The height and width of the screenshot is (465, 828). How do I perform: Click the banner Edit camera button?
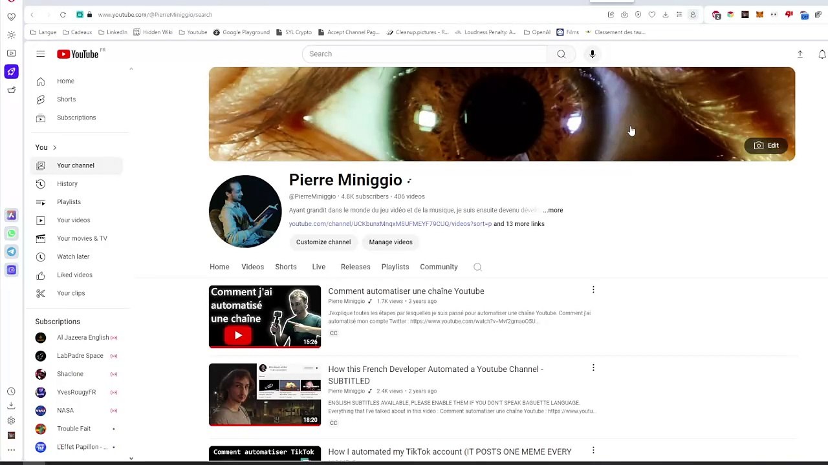(767, 145)
